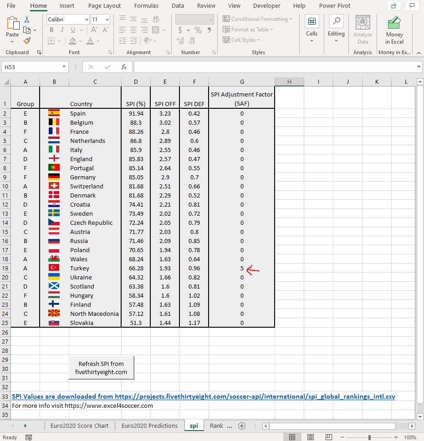This screenshot has width=424, height=441.
Task: Switch to the Formulas ribbon tab
Action: coord(146,5)
